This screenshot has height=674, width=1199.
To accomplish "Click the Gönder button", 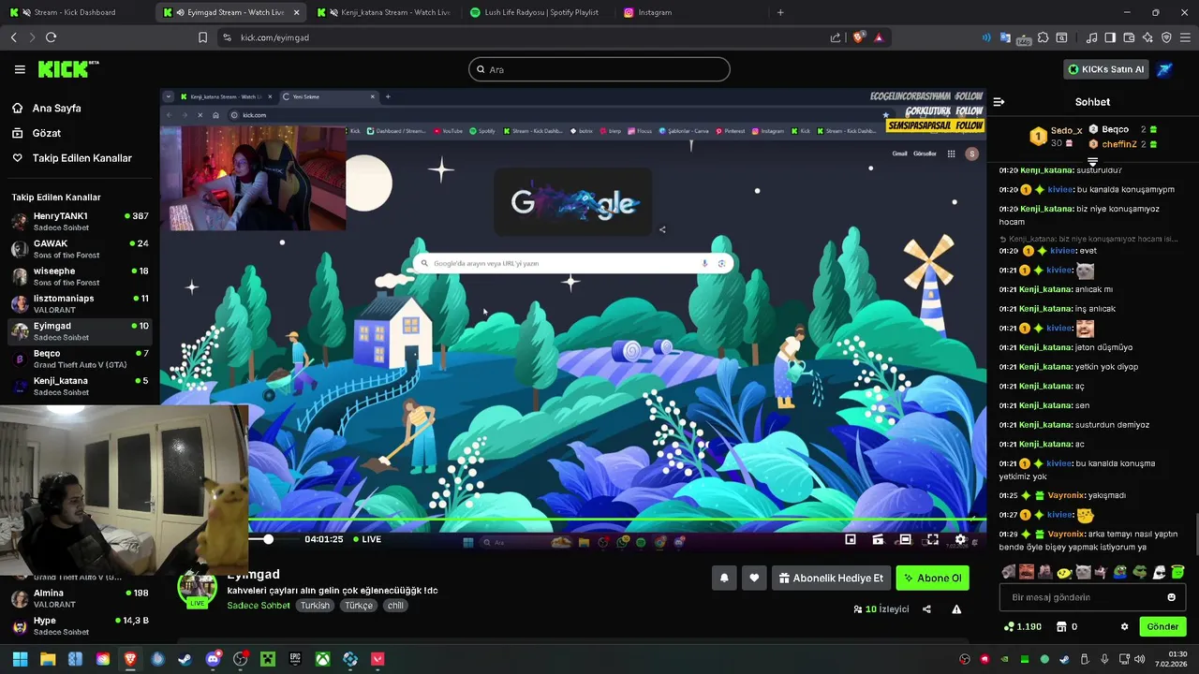I will pos(1162,627).
